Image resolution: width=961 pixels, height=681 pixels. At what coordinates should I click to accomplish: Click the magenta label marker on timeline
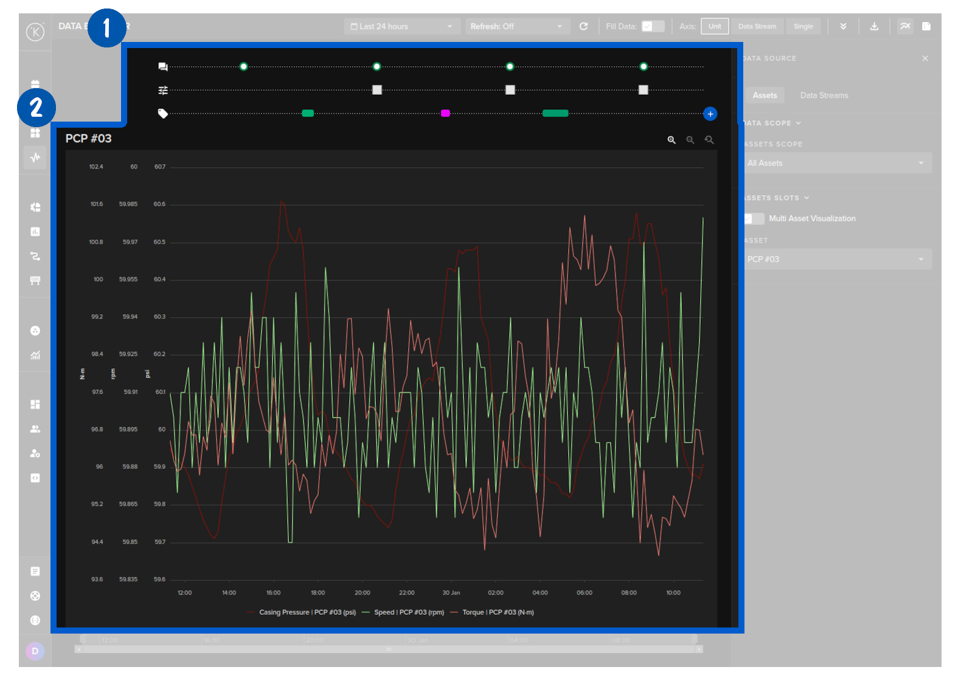(445, 114)
